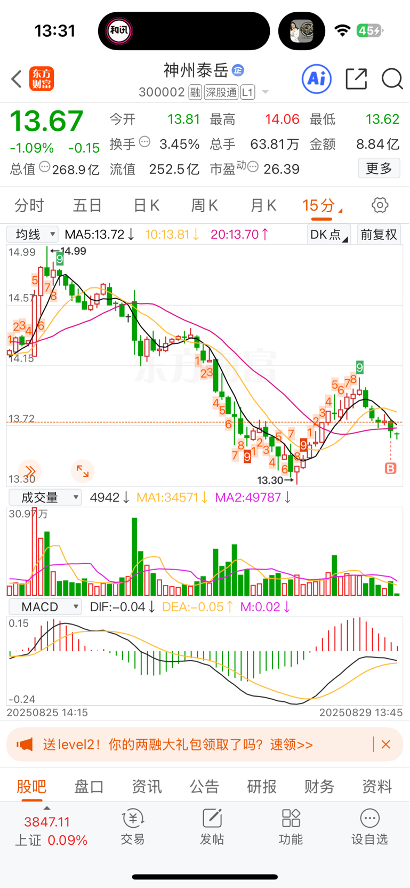The height and width of the screenshot is (888, 410).
Task: Tap the 设自选 watchlist icon
Action: [x=369, y=827]
